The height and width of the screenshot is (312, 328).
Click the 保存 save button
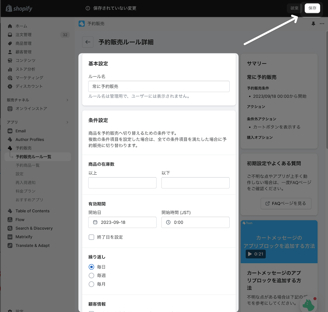(x=312, y=8)
